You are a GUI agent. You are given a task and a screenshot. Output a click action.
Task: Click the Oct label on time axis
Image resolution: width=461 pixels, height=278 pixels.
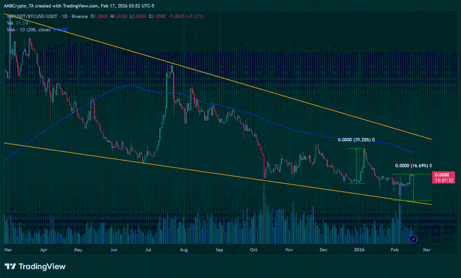(x=254, y=250)
